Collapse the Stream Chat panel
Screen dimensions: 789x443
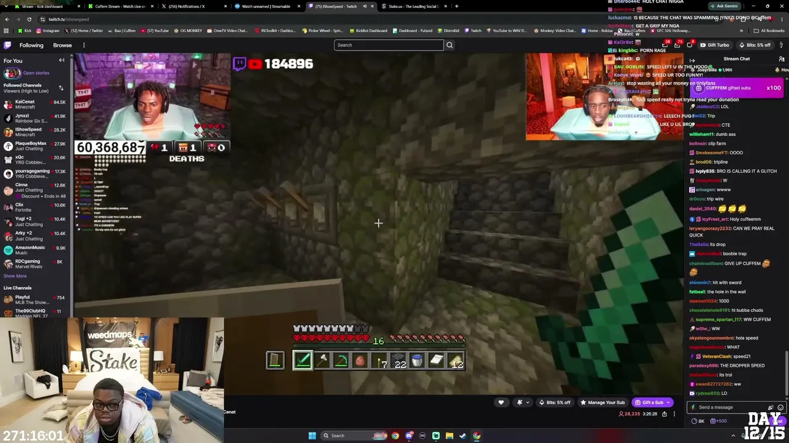692,60
